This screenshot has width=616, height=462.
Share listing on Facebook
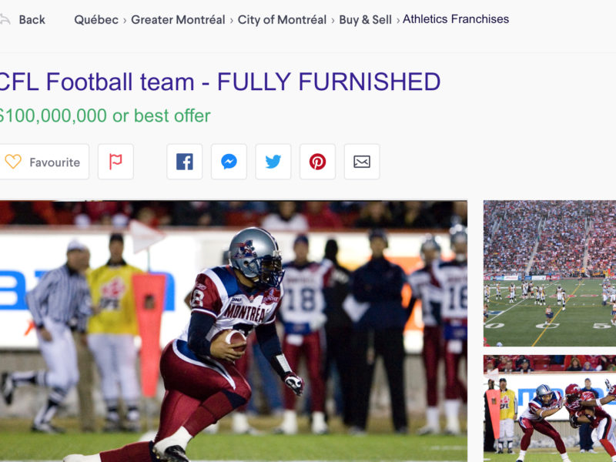(x=184, y=162)
